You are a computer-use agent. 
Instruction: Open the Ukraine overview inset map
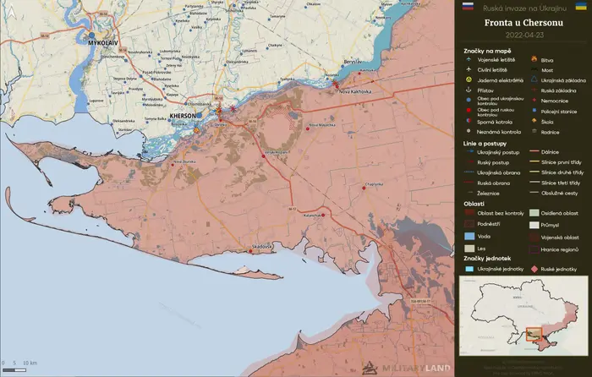(523, 316)
